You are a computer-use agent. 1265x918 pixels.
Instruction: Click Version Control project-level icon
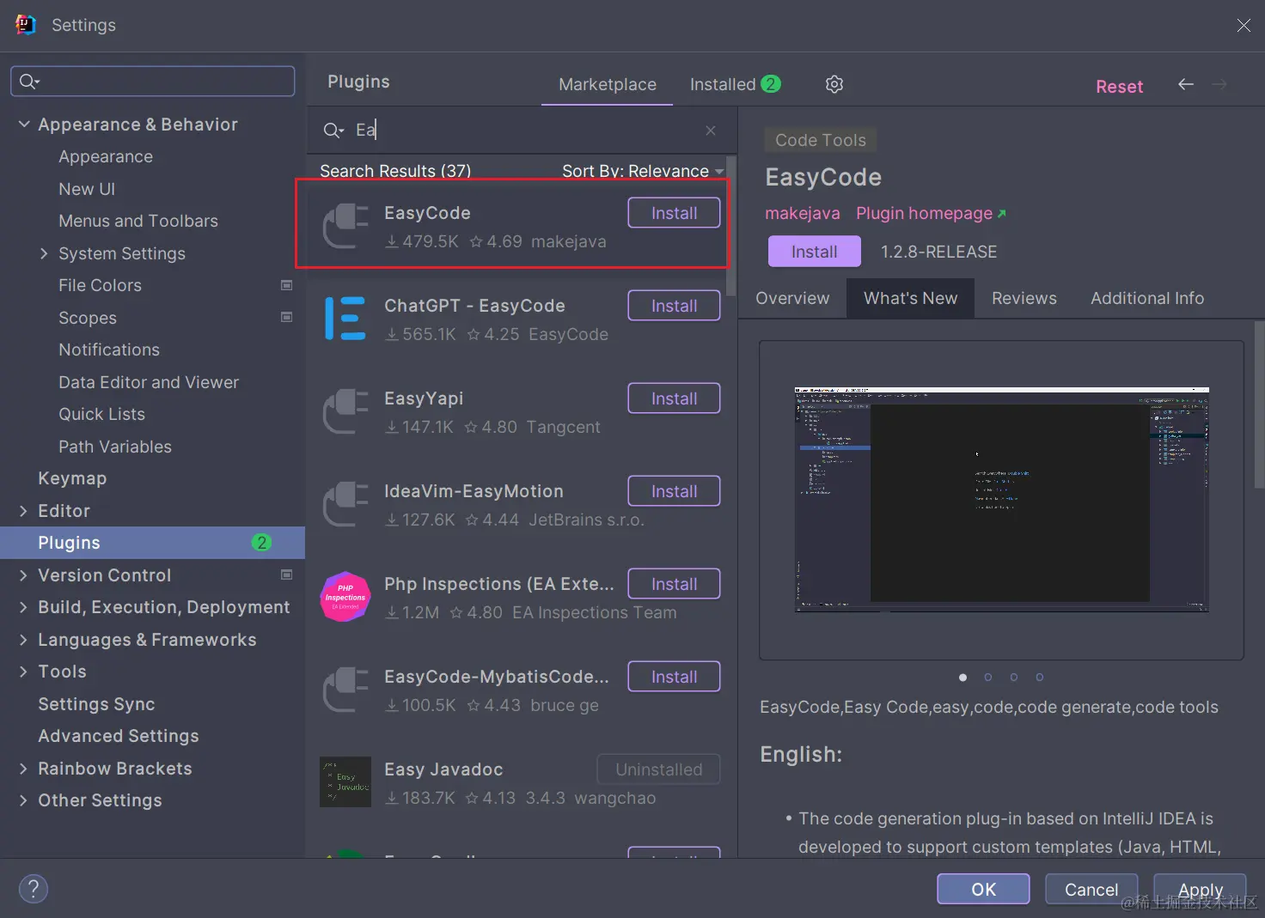(x=287, y=575)
